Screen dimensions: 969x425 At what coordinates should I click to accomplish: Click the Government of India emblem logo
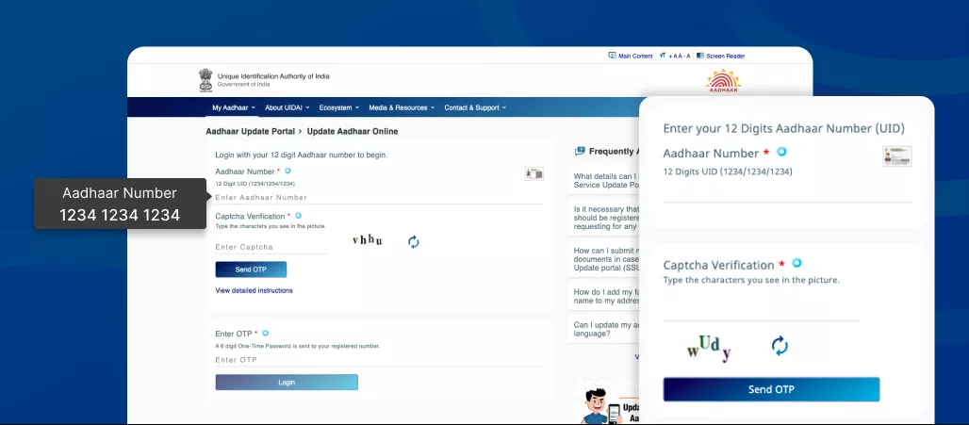[x=205, y=80]
